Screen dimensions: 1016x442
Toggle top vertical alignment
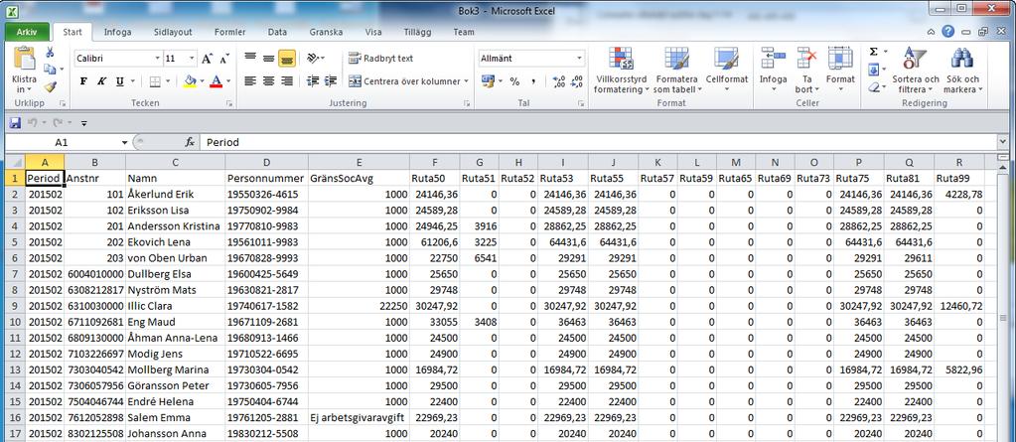pyautogui.click(x=250, y=59)
